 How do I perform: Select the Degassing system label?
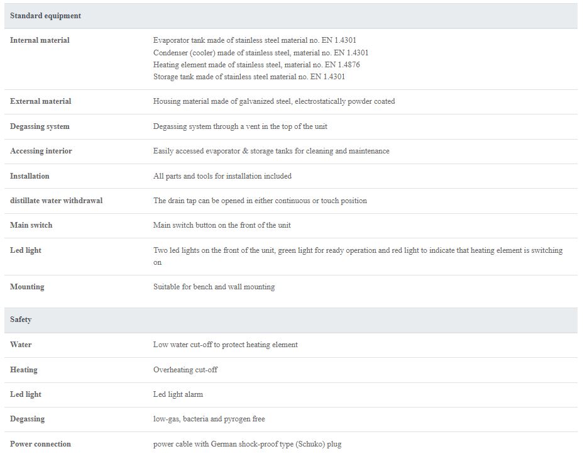click(x=40, y=126)
